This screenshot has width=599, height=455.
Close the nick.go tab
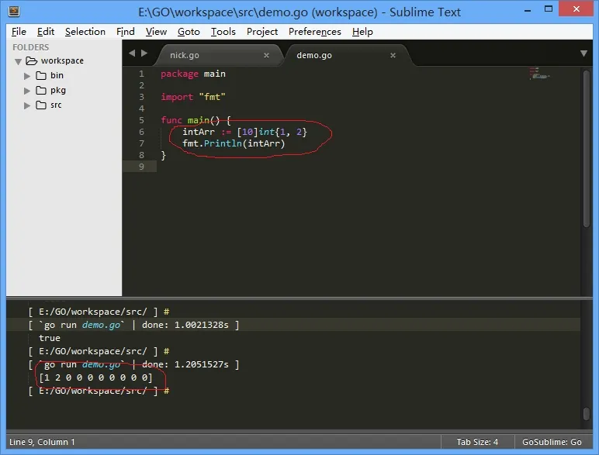(x=266, y=55)
